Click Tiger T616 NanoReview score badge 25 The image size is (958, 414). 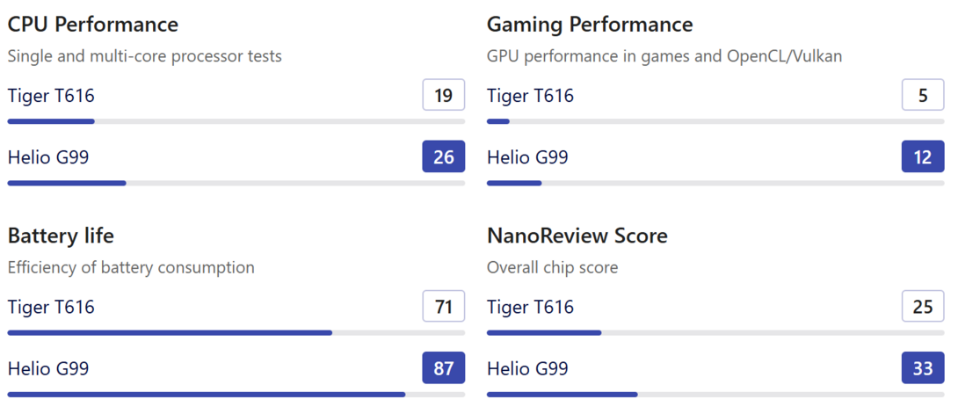point(923,307)
